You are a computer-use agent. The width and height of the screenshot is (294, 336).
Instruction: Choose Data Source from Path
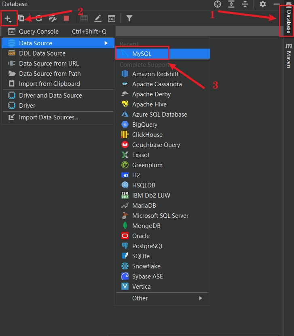pyautogui.click(x=58, y=74)
